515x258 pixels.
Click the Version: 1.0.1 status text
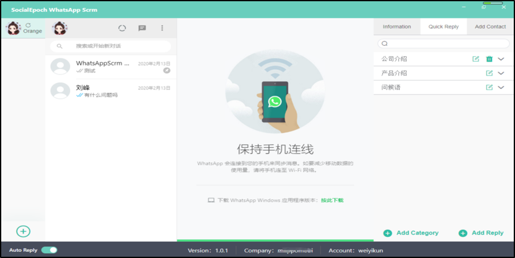point(208,251)
